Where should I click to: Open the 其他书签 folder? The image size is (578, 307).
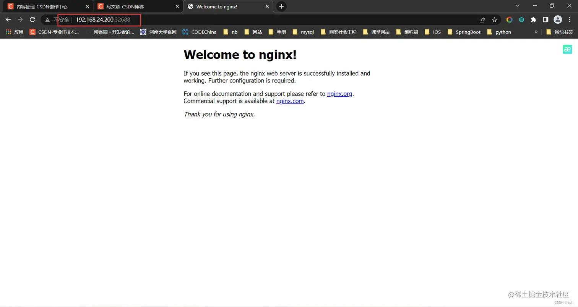pos(560,32)
